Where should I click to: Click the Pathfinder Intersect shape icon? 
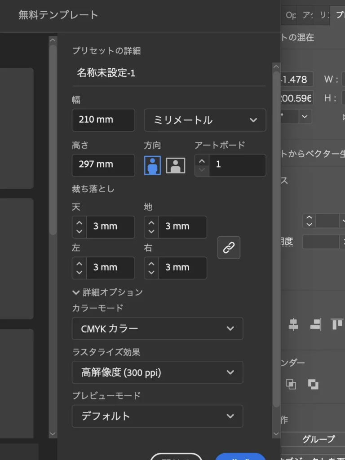(x=291, y=384)
